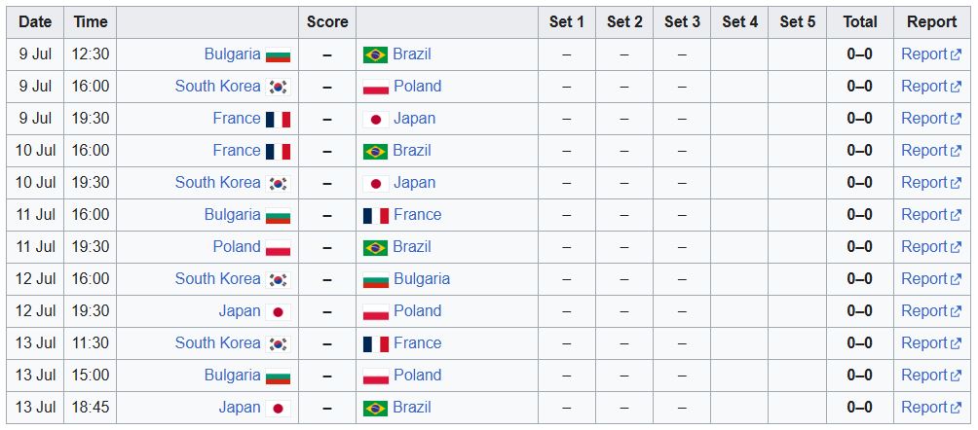
Task: Click Poland flag in 13 Jul 15:00 row
Action: pos(375,376)
